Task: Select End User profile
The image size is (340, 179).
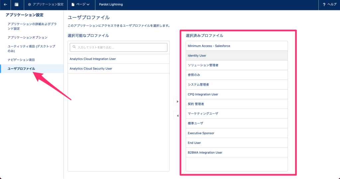Action: coord(236,143)
